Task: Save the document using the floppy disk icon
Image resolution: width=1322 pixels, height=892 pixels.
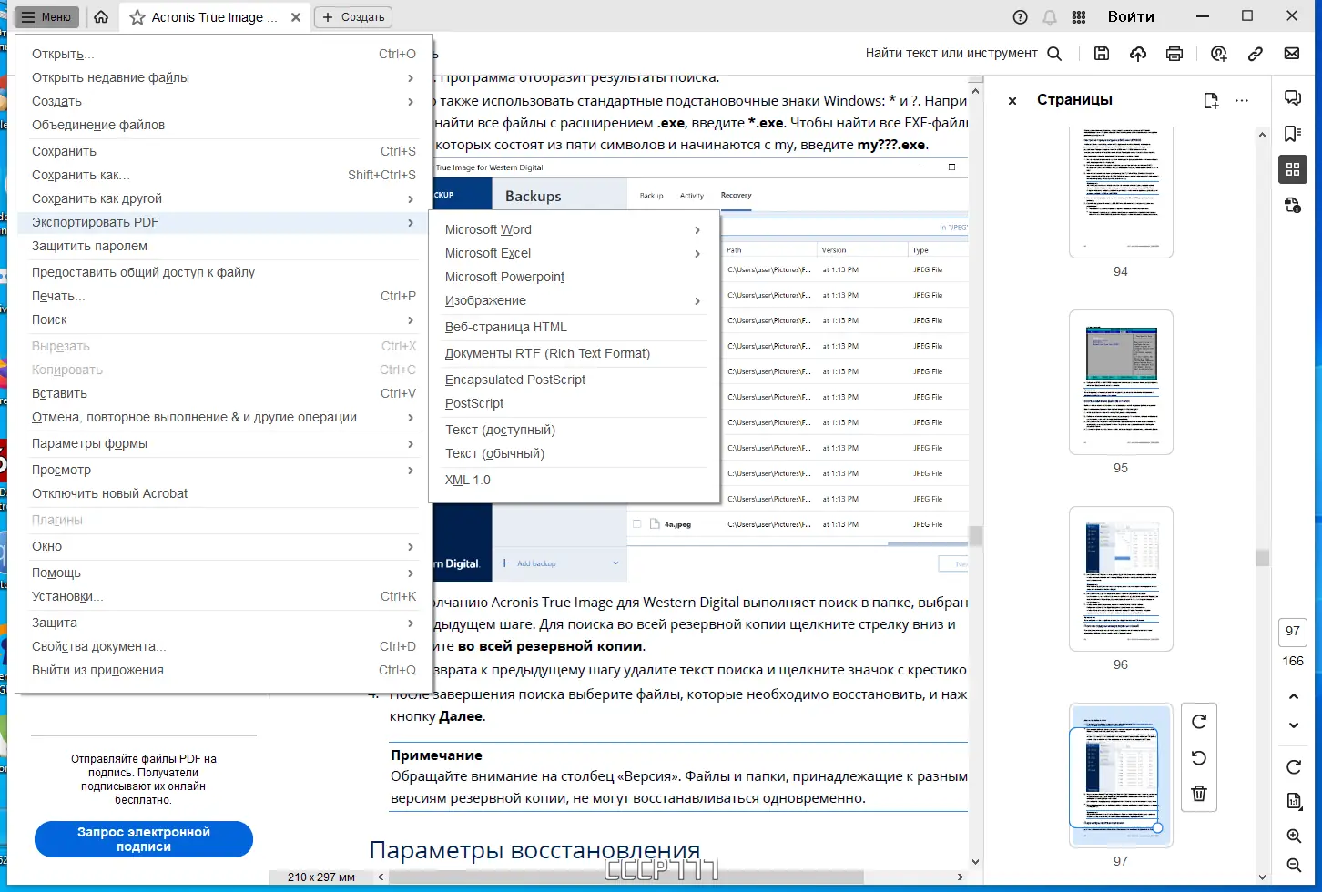Action: pos(1102,53)
